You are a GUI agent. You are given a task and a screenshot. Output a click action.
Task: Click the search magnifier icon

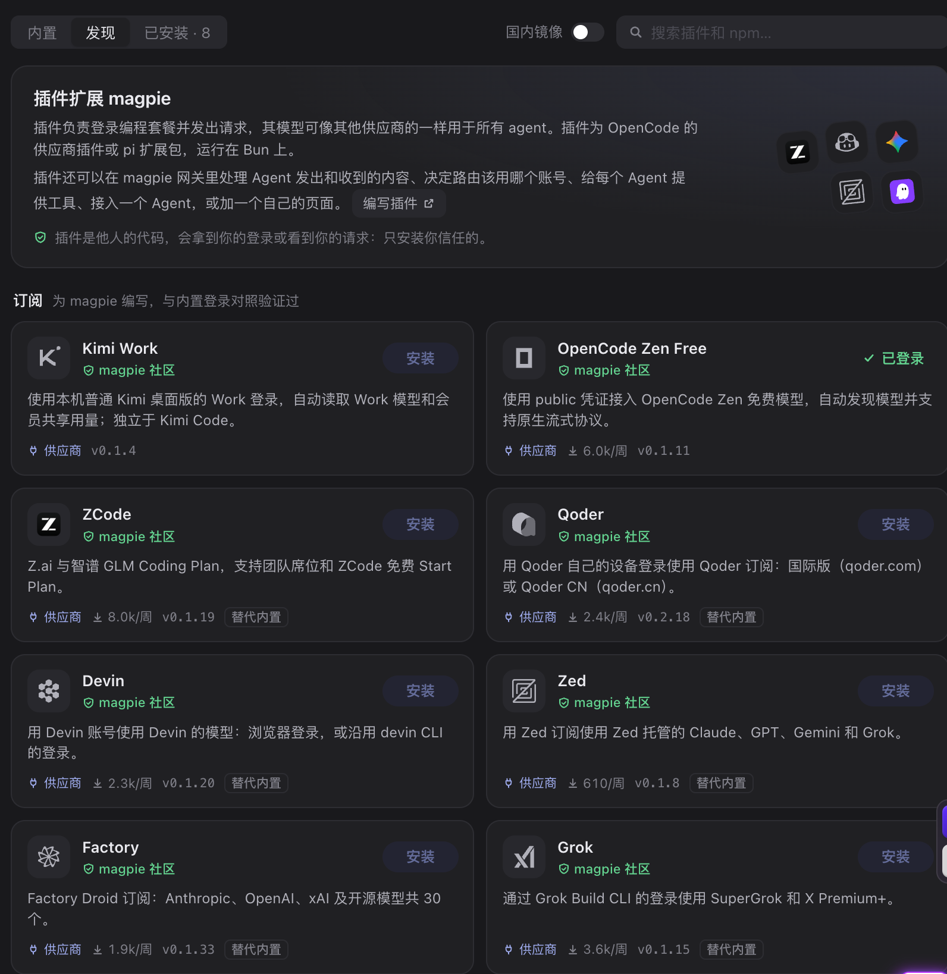636,32
